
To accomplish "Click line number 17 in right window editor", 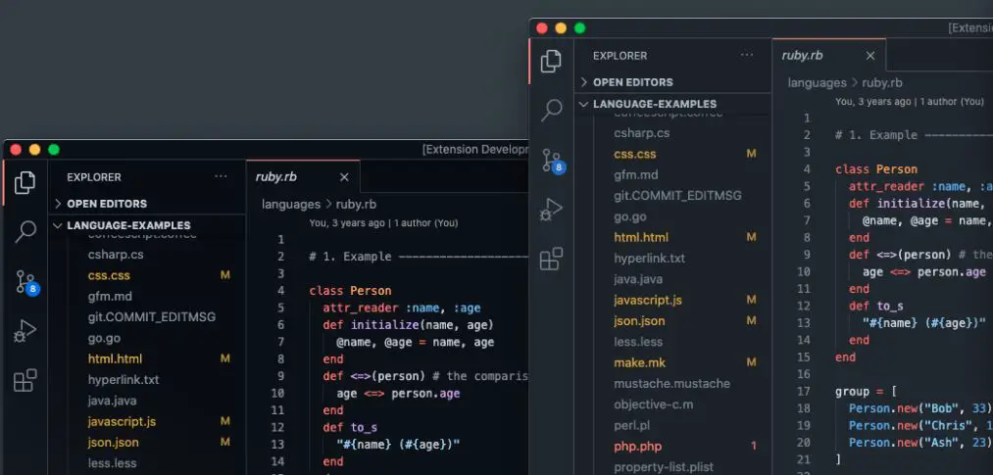I will pos(804,392).
